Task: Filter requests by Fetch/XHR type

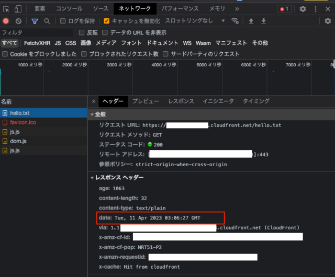Action: tap(37, 43)
